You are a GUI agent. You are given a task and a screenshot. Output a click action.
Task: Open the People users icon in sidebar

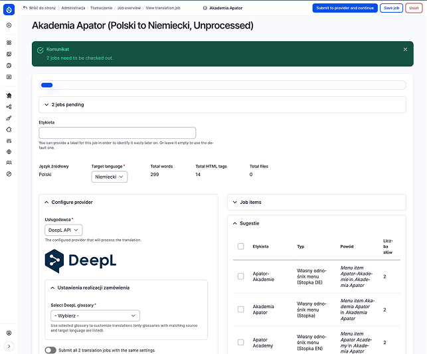[x=9, y=163]
